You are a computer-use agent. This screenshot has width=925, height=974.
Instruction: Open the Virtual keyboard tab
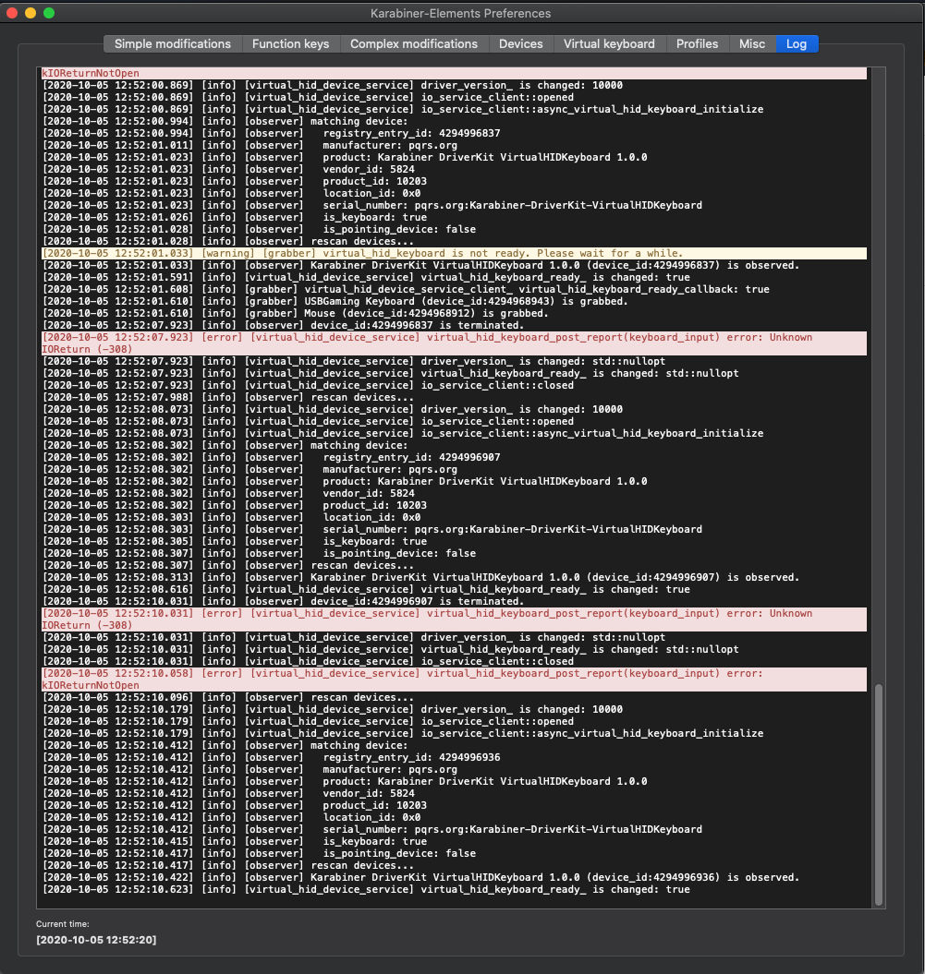click(609, 44)
